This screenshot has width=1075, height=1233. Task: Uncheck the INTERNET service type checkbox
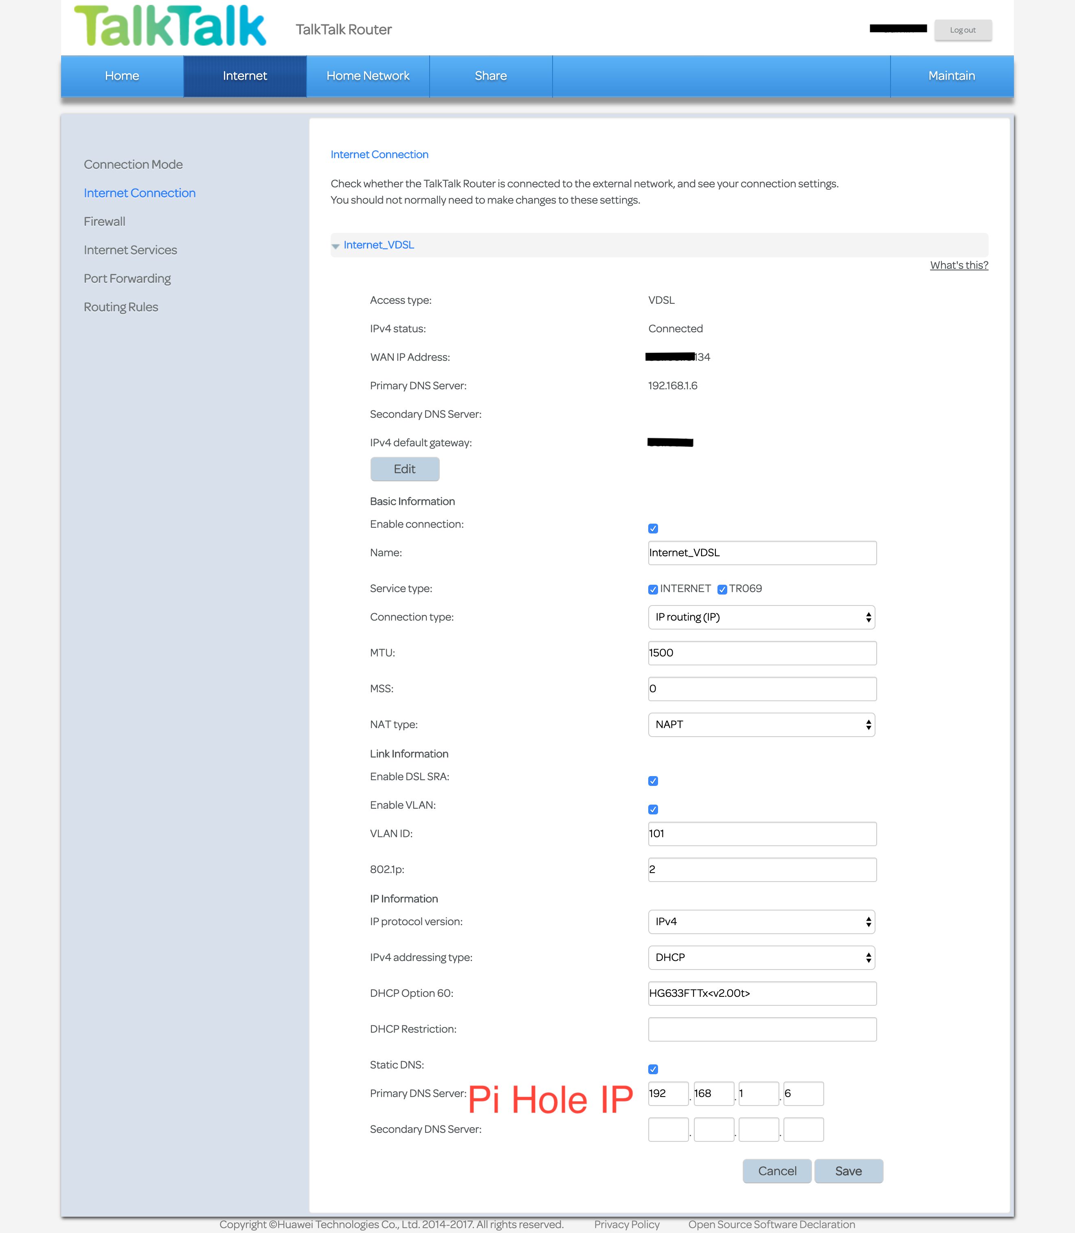click(653, 589)
